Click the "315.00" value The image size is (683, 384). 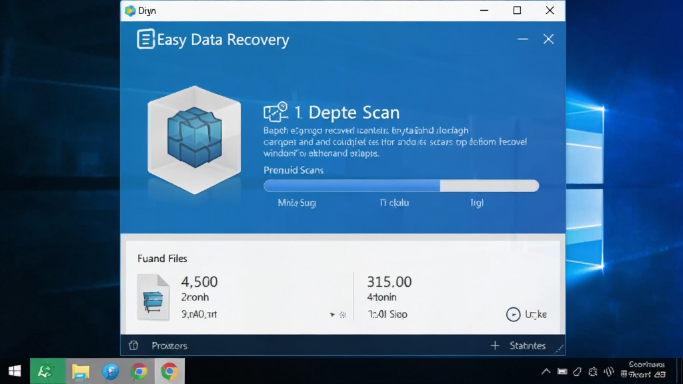[389, 282]
